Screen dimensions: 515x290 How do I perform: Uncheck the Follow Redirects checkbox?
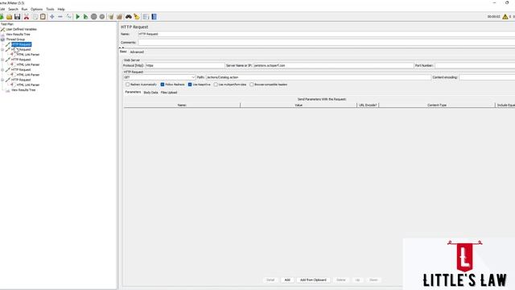(x=163, y=85)
